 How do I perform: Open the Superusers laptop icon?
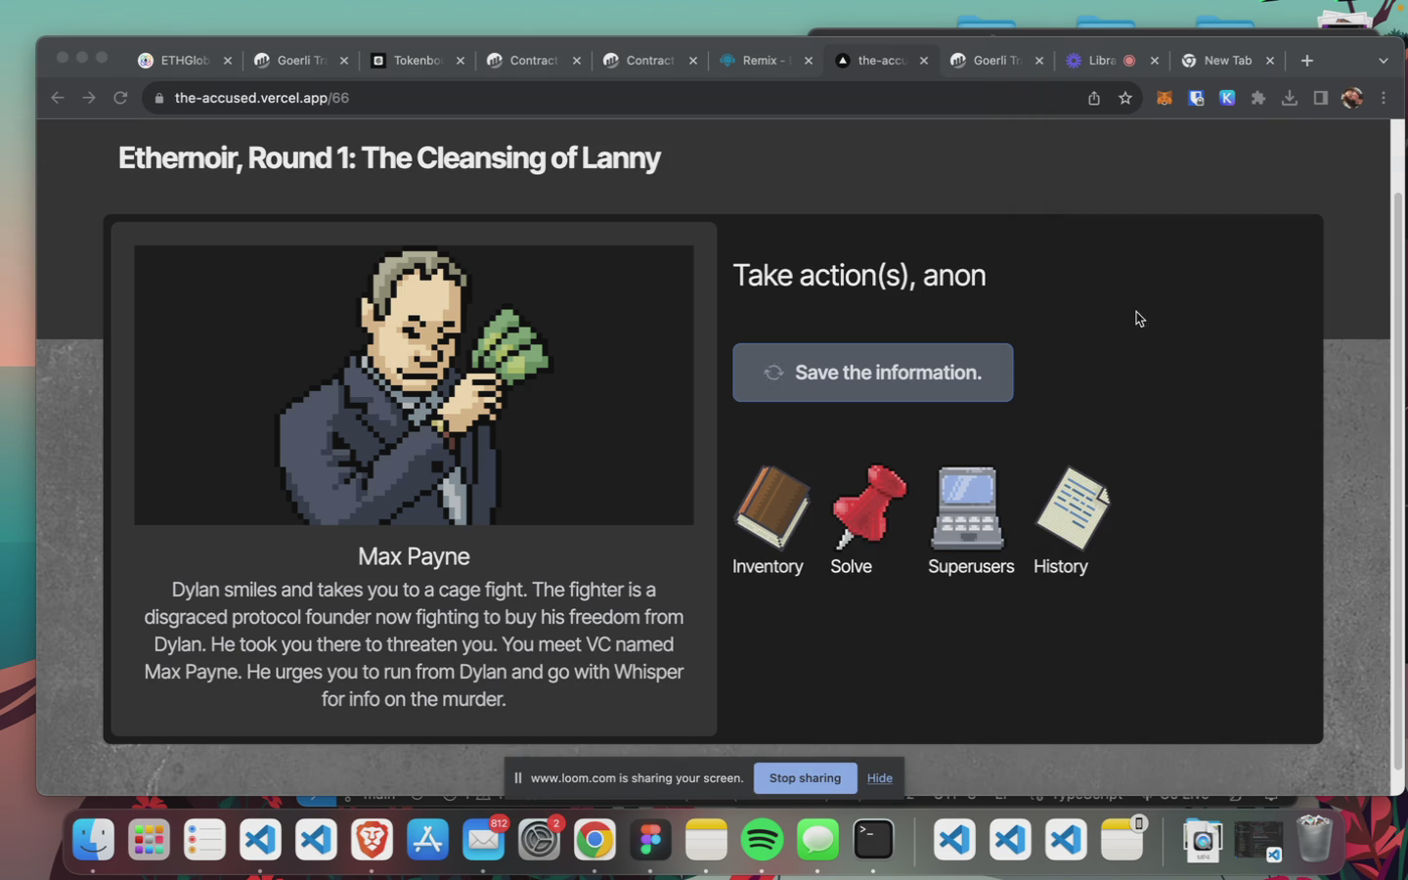pyautogui.click(x=967, y=507)
